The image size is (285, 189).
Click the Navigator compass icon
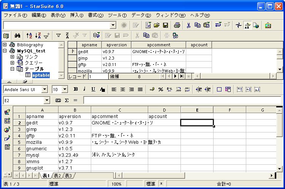(238, 25)
